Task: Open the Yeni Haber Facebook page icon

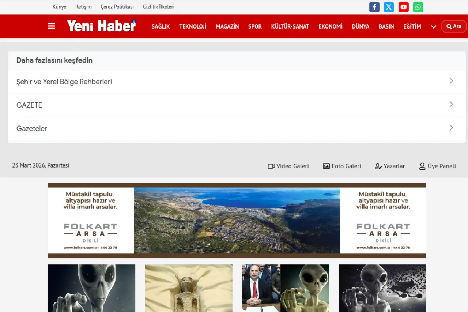Action: [x=374, y=7]
